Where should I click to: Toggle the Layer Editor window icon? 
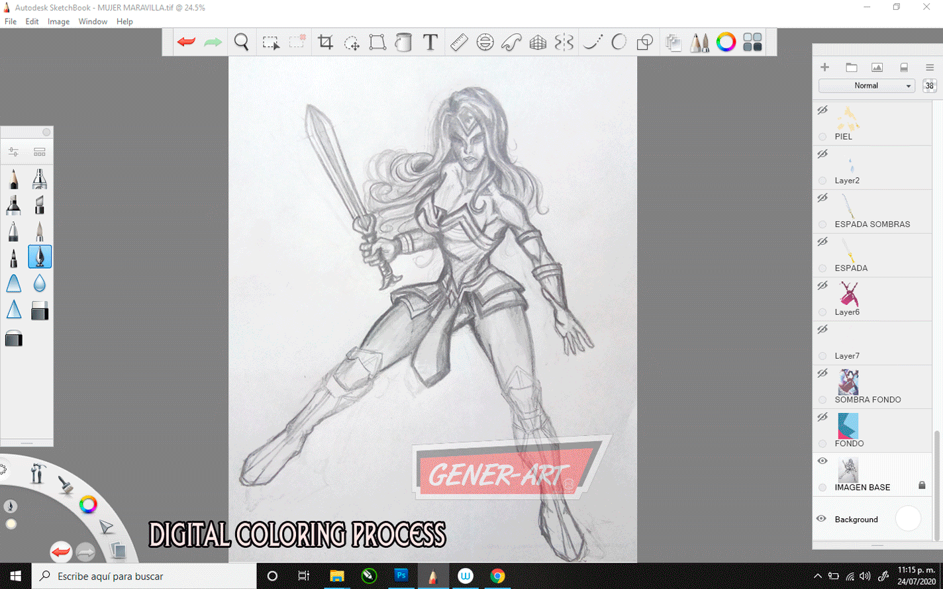click(x=673, y=42)
